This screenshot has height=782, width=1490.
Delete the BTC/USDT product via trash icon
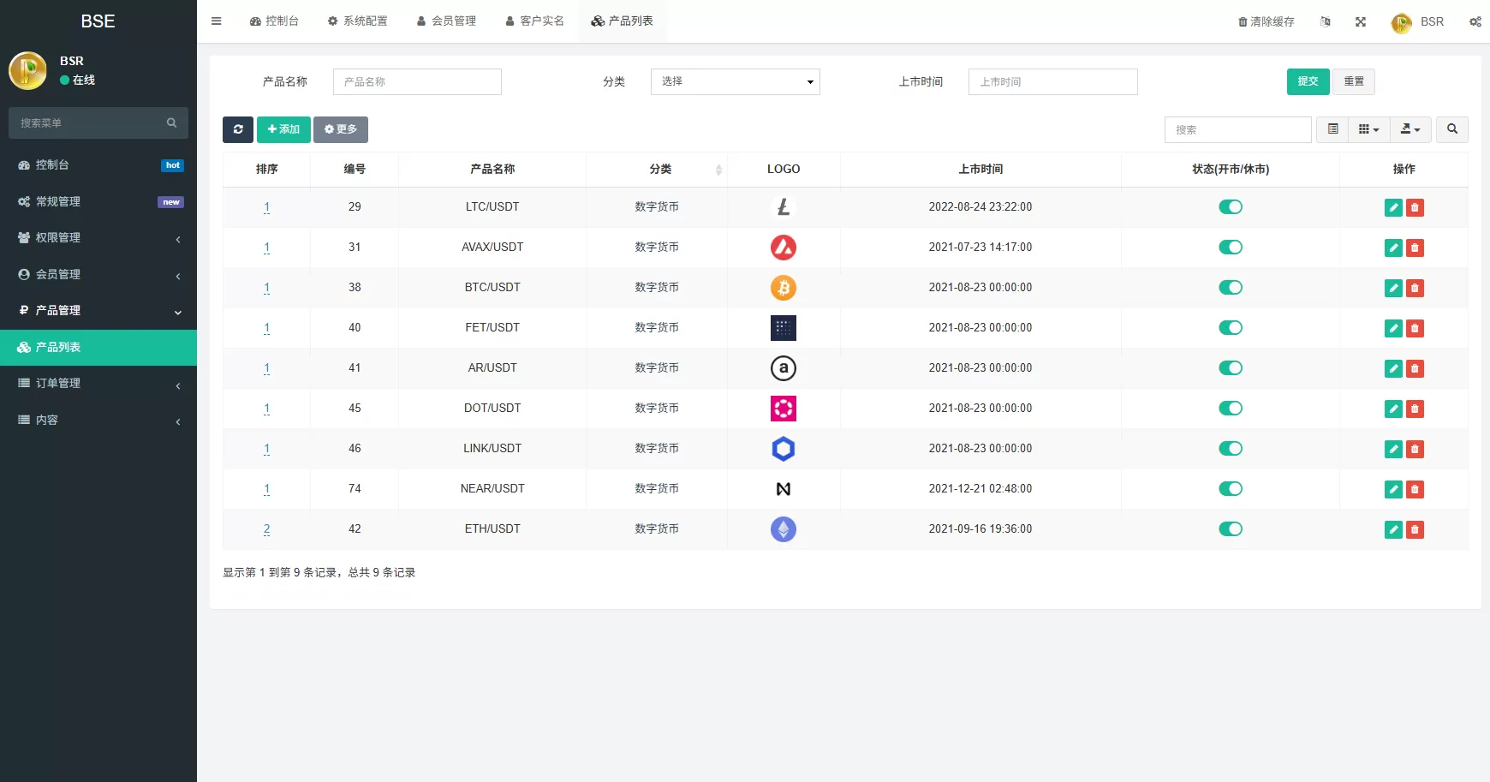click(1415, 288)
